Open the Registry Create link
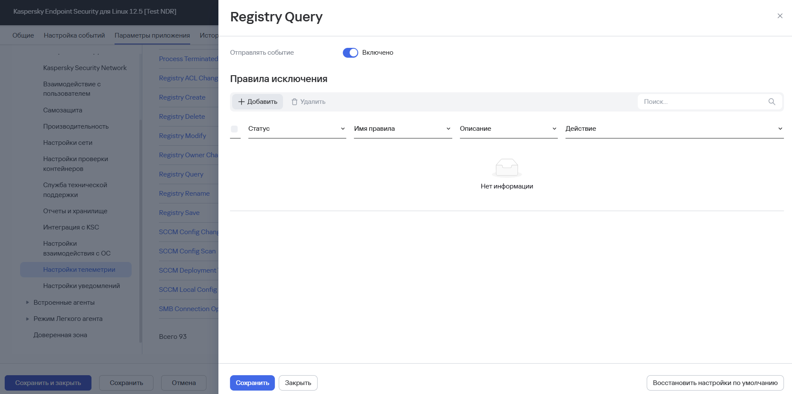Image resolution: width=792 pixels, height=394 pixels. [182, 97]
